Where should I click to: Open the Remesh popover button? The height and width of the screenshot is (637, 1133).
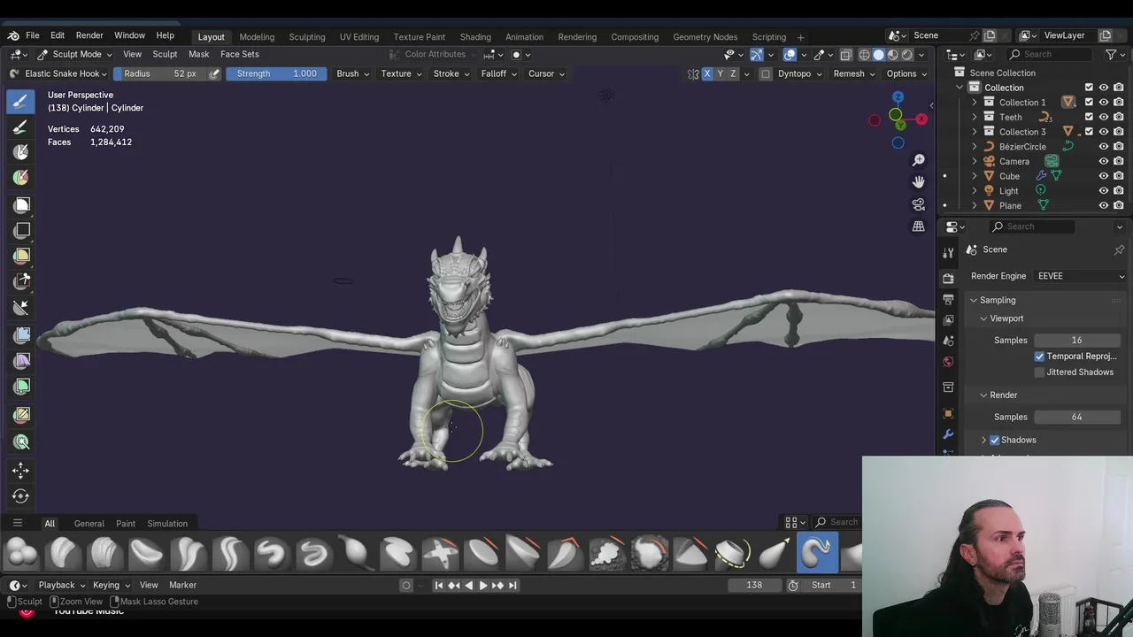(x=852, y=73)
